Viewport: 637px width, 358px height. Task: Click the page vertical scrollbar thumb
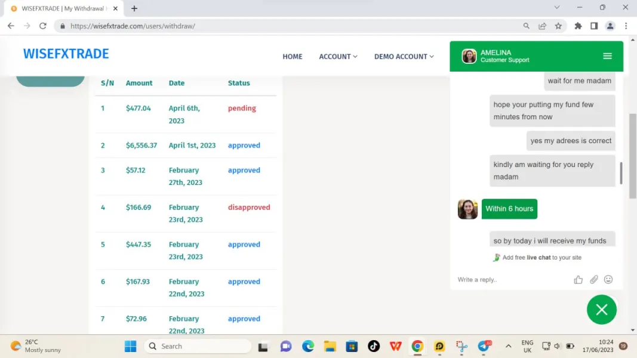tap(633, 156)
